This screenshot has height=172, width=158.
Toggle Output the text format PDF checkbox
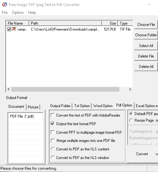[x=53, y=124]
